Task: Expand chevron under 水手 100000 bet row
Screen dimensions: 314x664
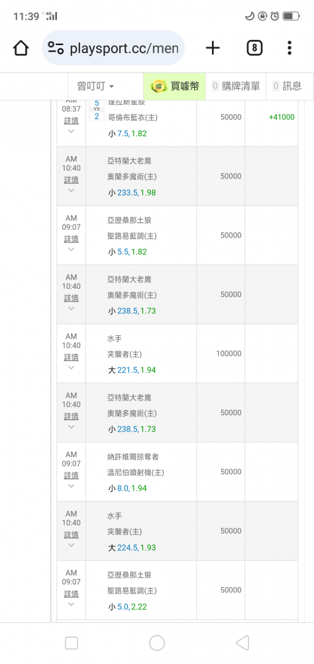Action: (x=71, y=368)
